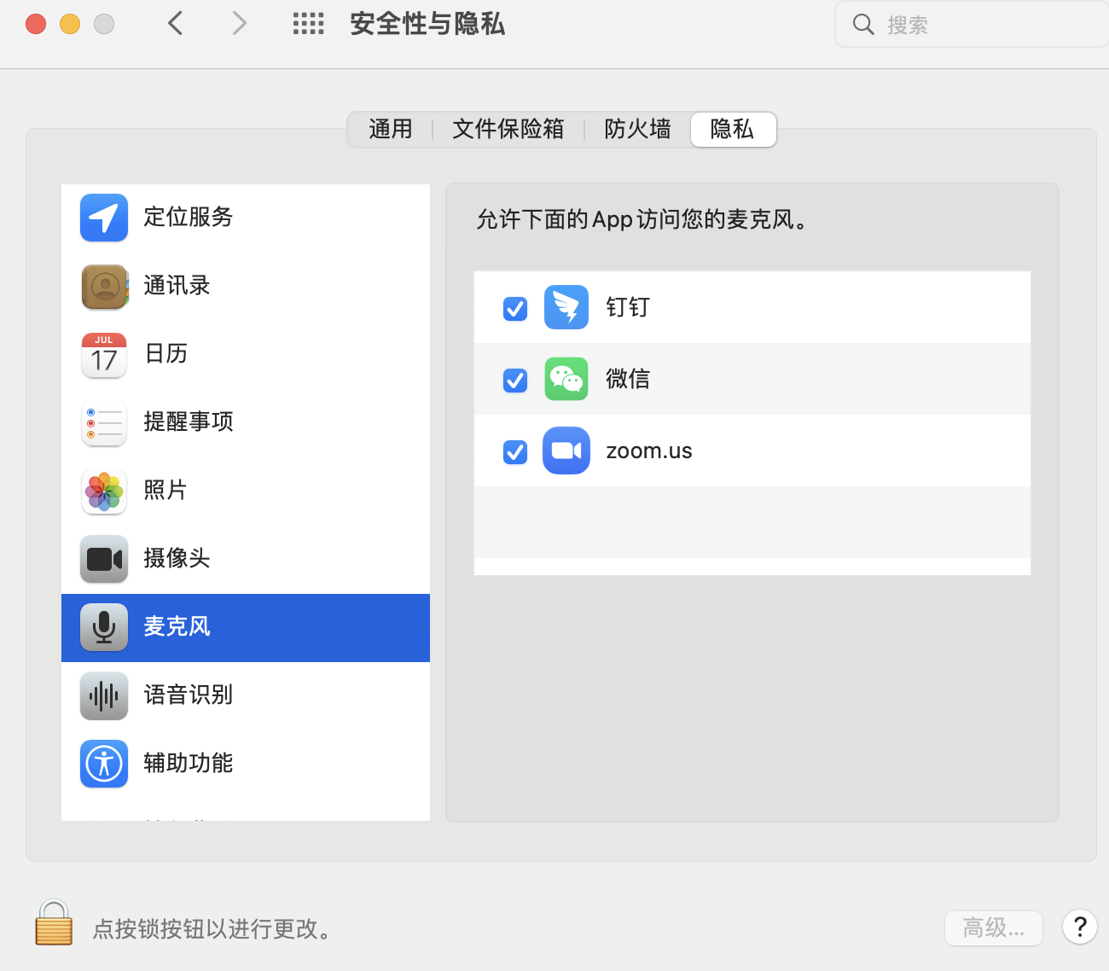Click the zoom.us app name text

(649, 451)
